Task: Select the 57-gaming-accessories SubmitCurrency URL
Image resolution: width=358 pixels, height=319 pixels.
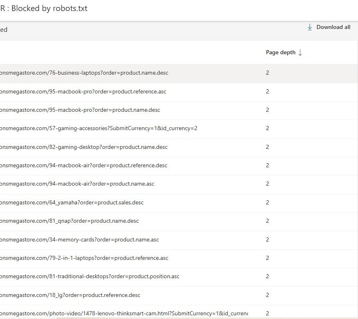Action: [99, 128]
